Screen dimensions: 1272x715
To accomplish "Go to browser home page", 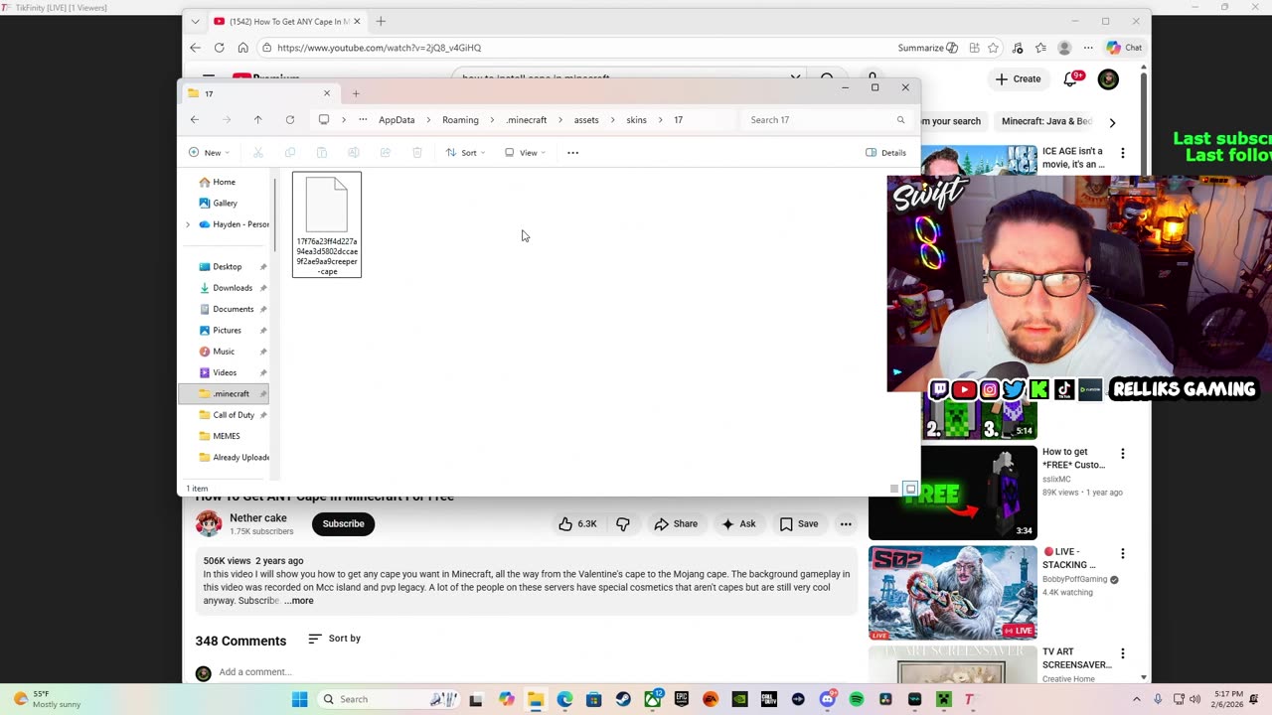I will pos(242,48).
